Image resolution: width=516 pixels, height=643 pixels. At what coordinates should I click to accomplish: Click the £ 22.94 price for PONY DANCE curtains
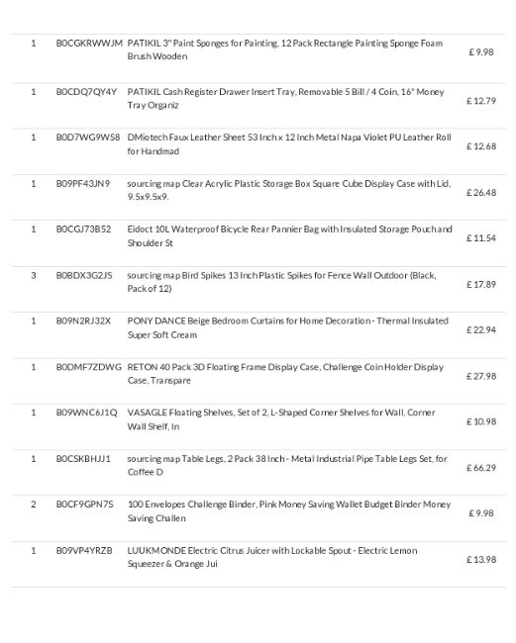481,330
